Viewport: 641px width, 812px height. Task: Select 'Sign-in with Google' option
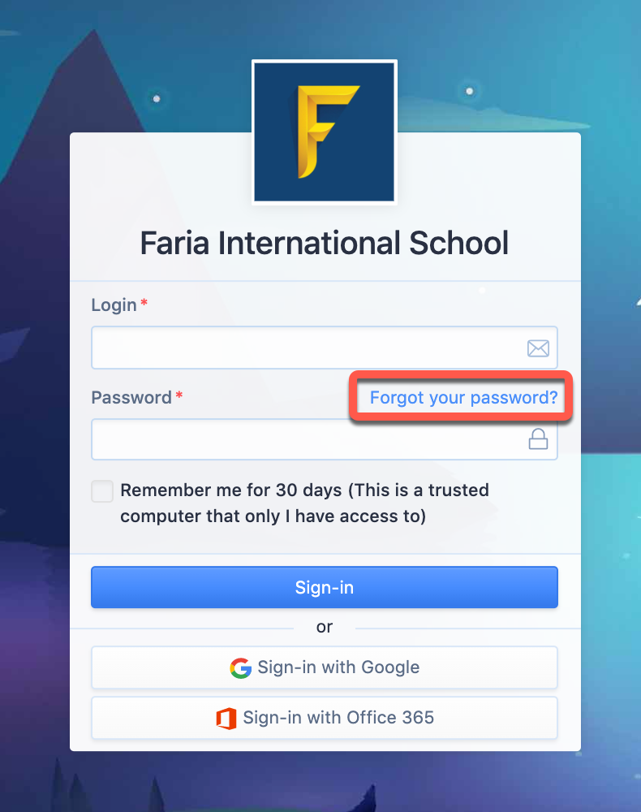324,667
